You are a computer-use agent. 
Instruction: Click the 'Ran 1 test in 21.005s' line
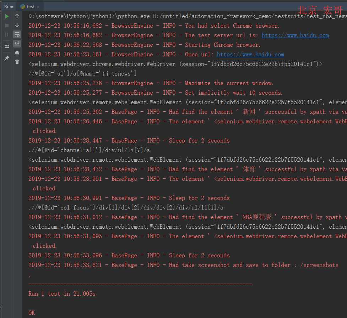click(x=62, y=294)
